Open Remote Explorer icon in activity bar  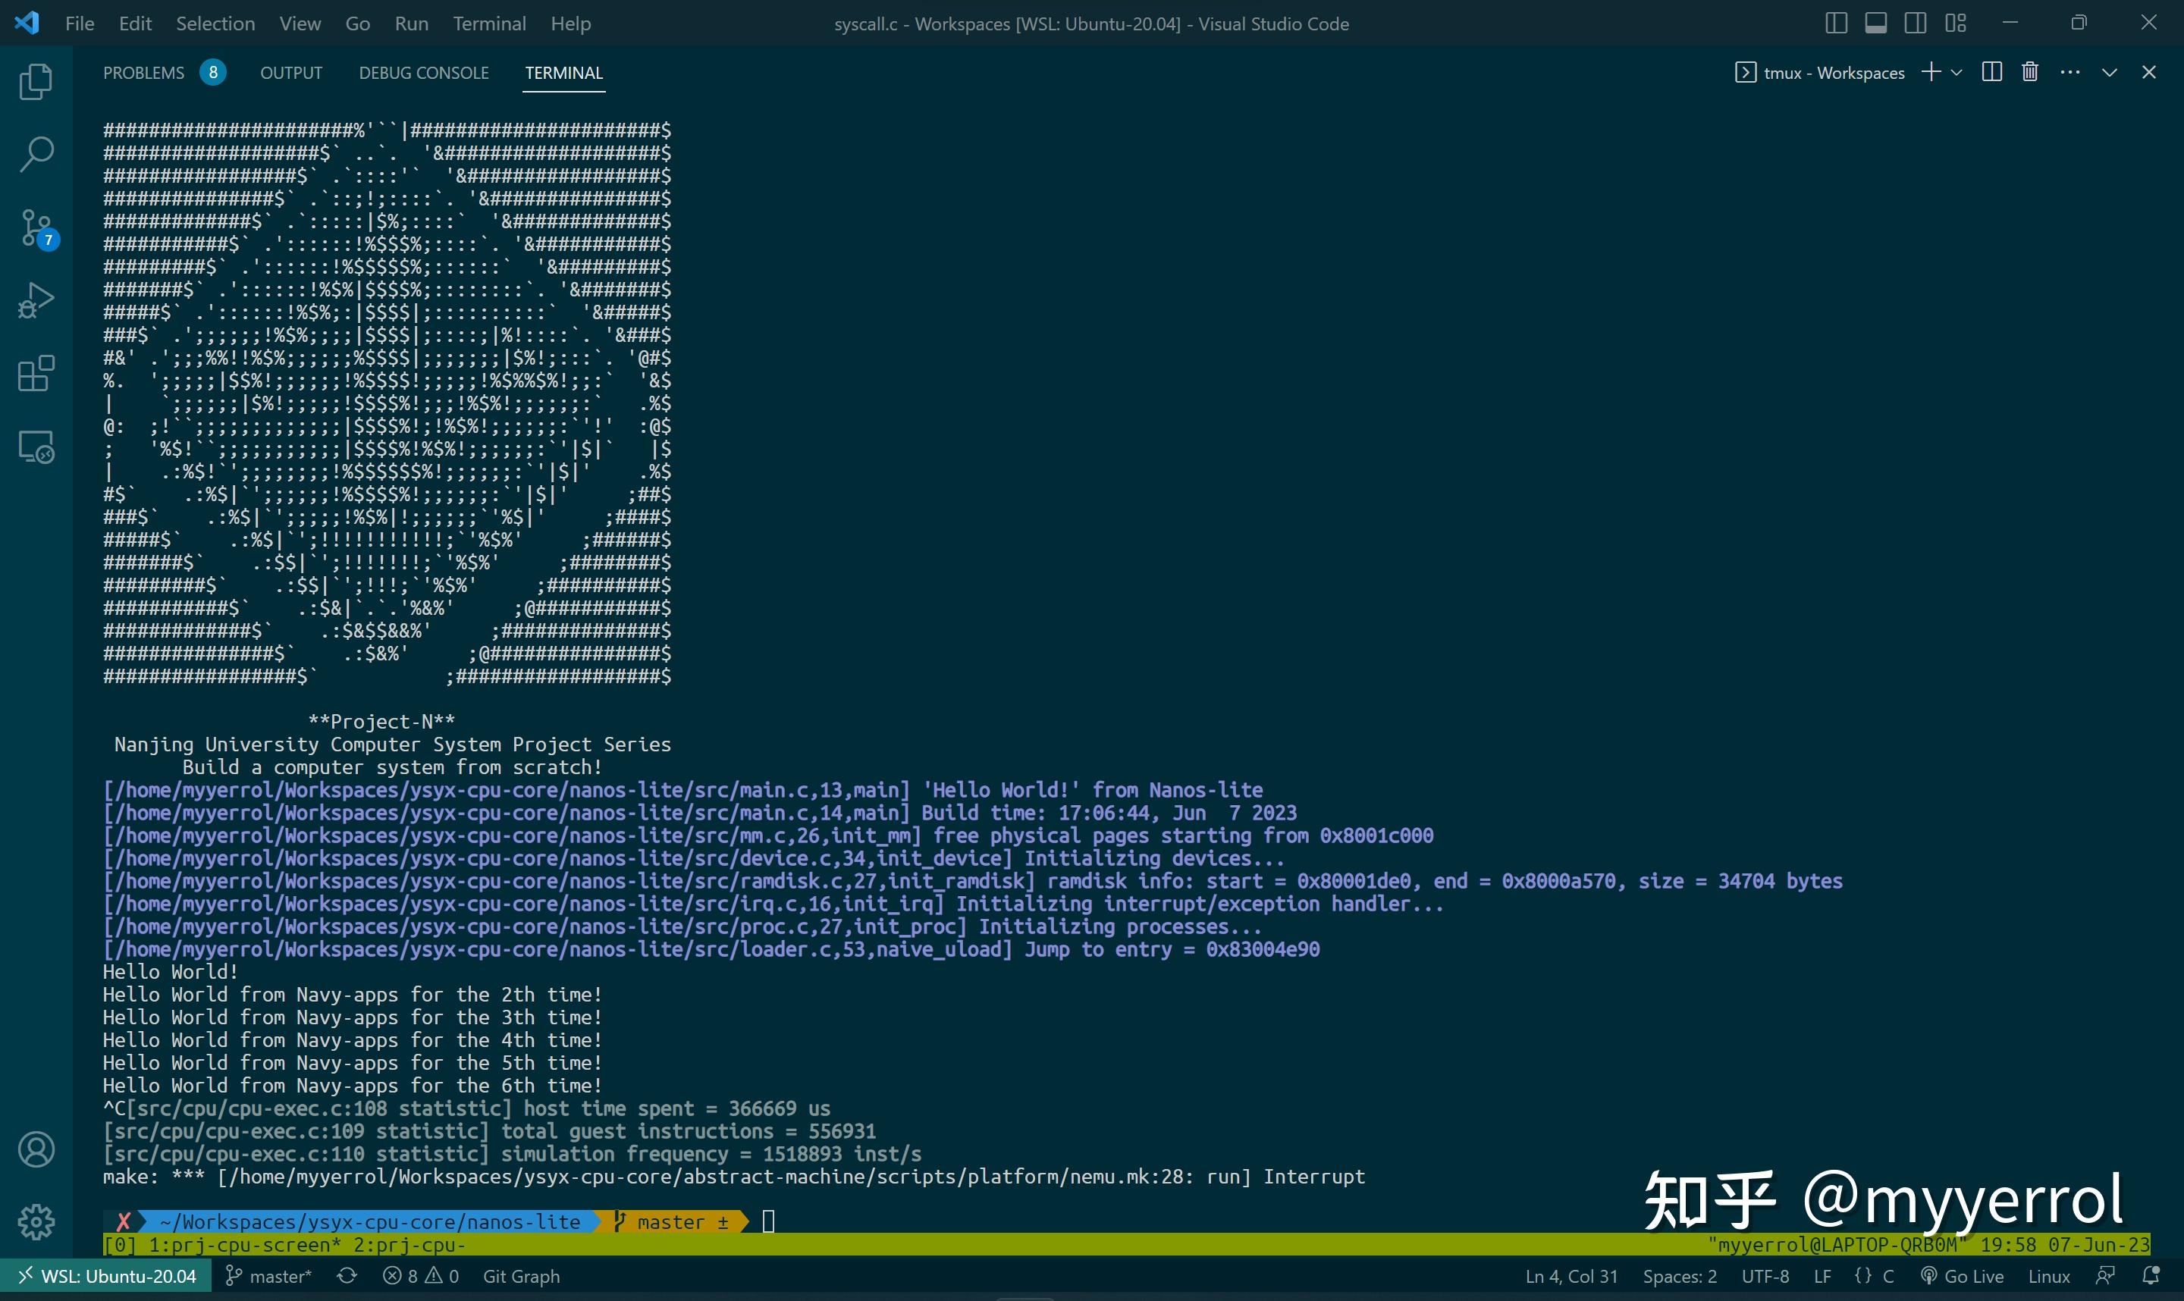pos(36,447)
